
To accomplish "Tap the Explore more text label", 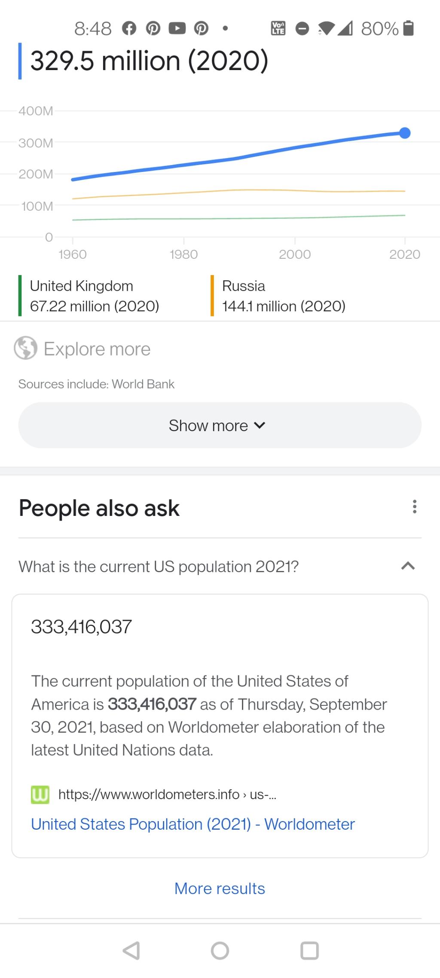I will coord(97,349).
